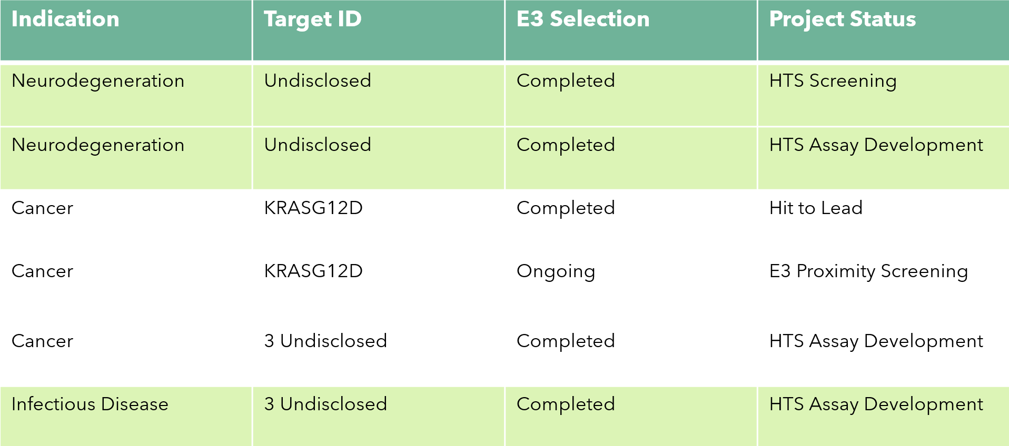The image size is (1009, 446).
Task: Click the Indication column header
Action: [65, 19]
